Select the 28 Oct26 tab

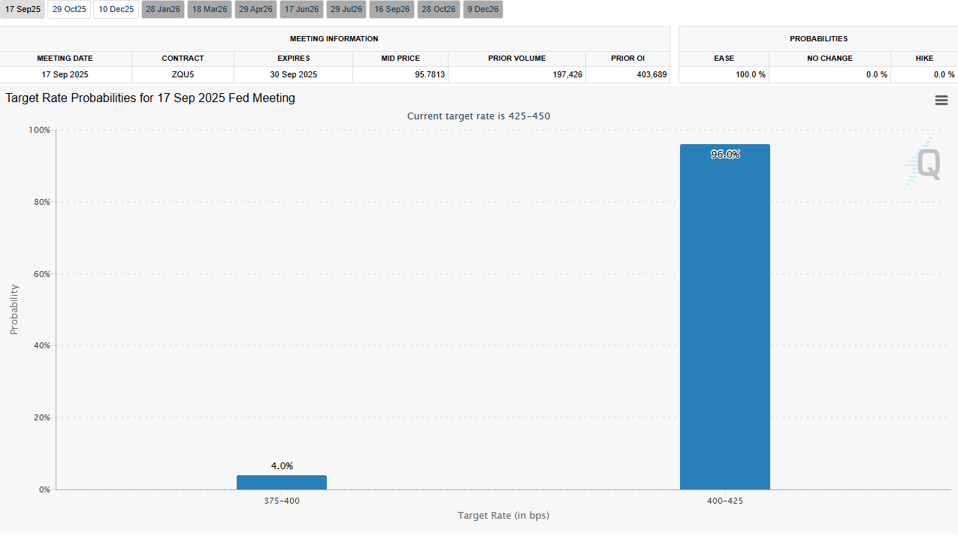point(438,10)
